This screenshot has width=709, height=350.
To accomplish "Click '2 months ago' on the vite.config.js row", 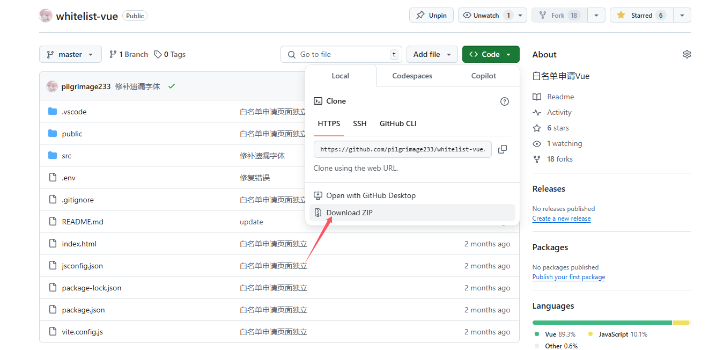I will [488, 332].
